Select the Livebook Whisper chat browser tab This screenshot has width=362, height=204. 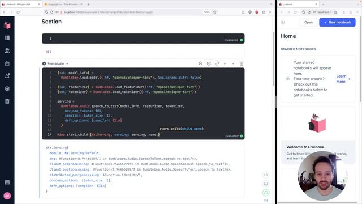21,4
